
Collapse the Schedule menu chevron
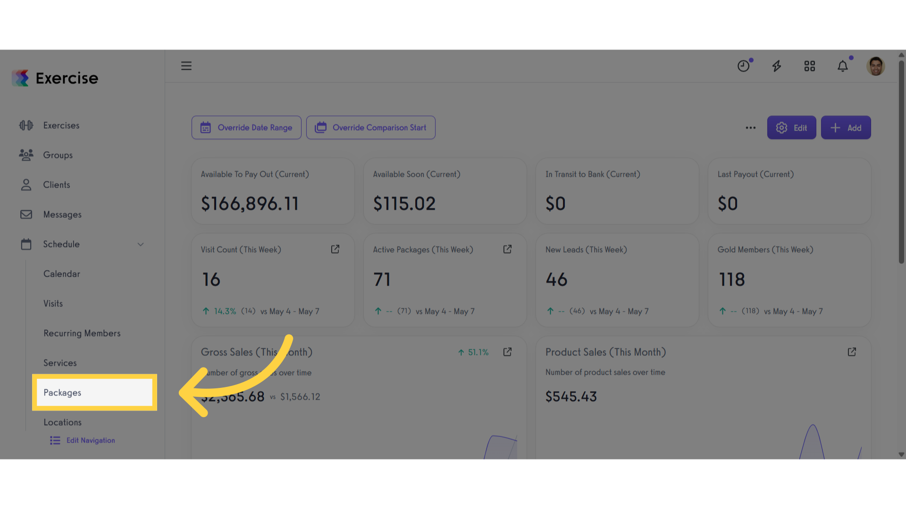[x=141, y=244]
